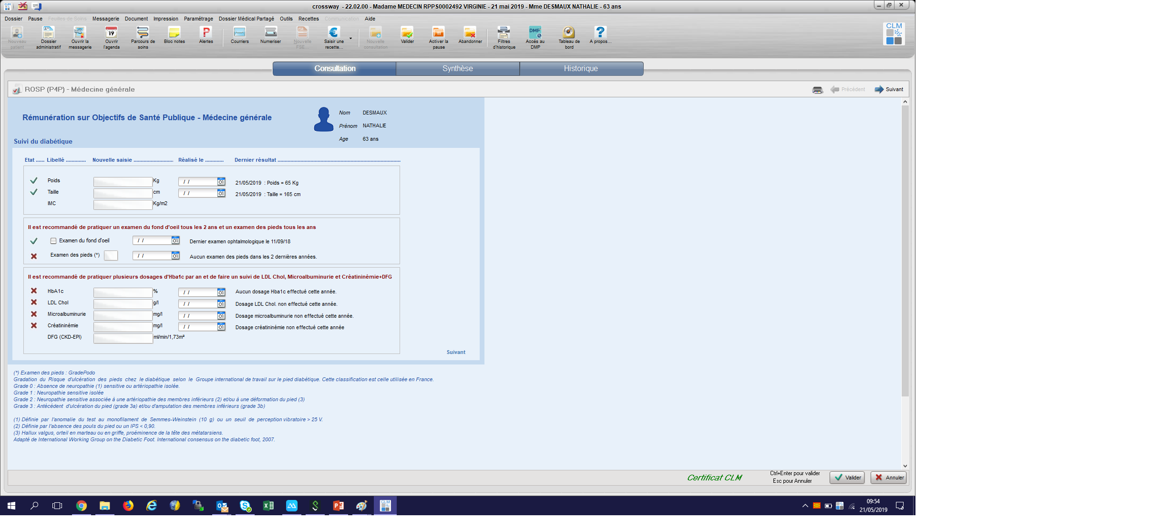Click the vertical scrollbar of the form
The height and width of the screenshot is (520, 1152).
(x=905, y=248)
